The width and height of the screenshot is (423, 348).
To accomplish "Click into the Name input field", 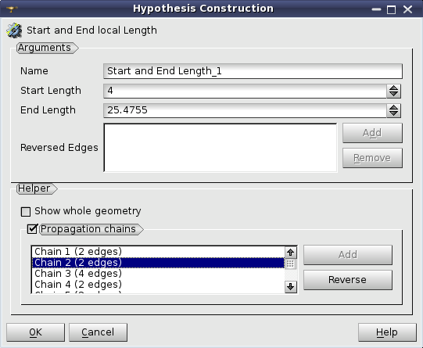I will click(253, 71).
